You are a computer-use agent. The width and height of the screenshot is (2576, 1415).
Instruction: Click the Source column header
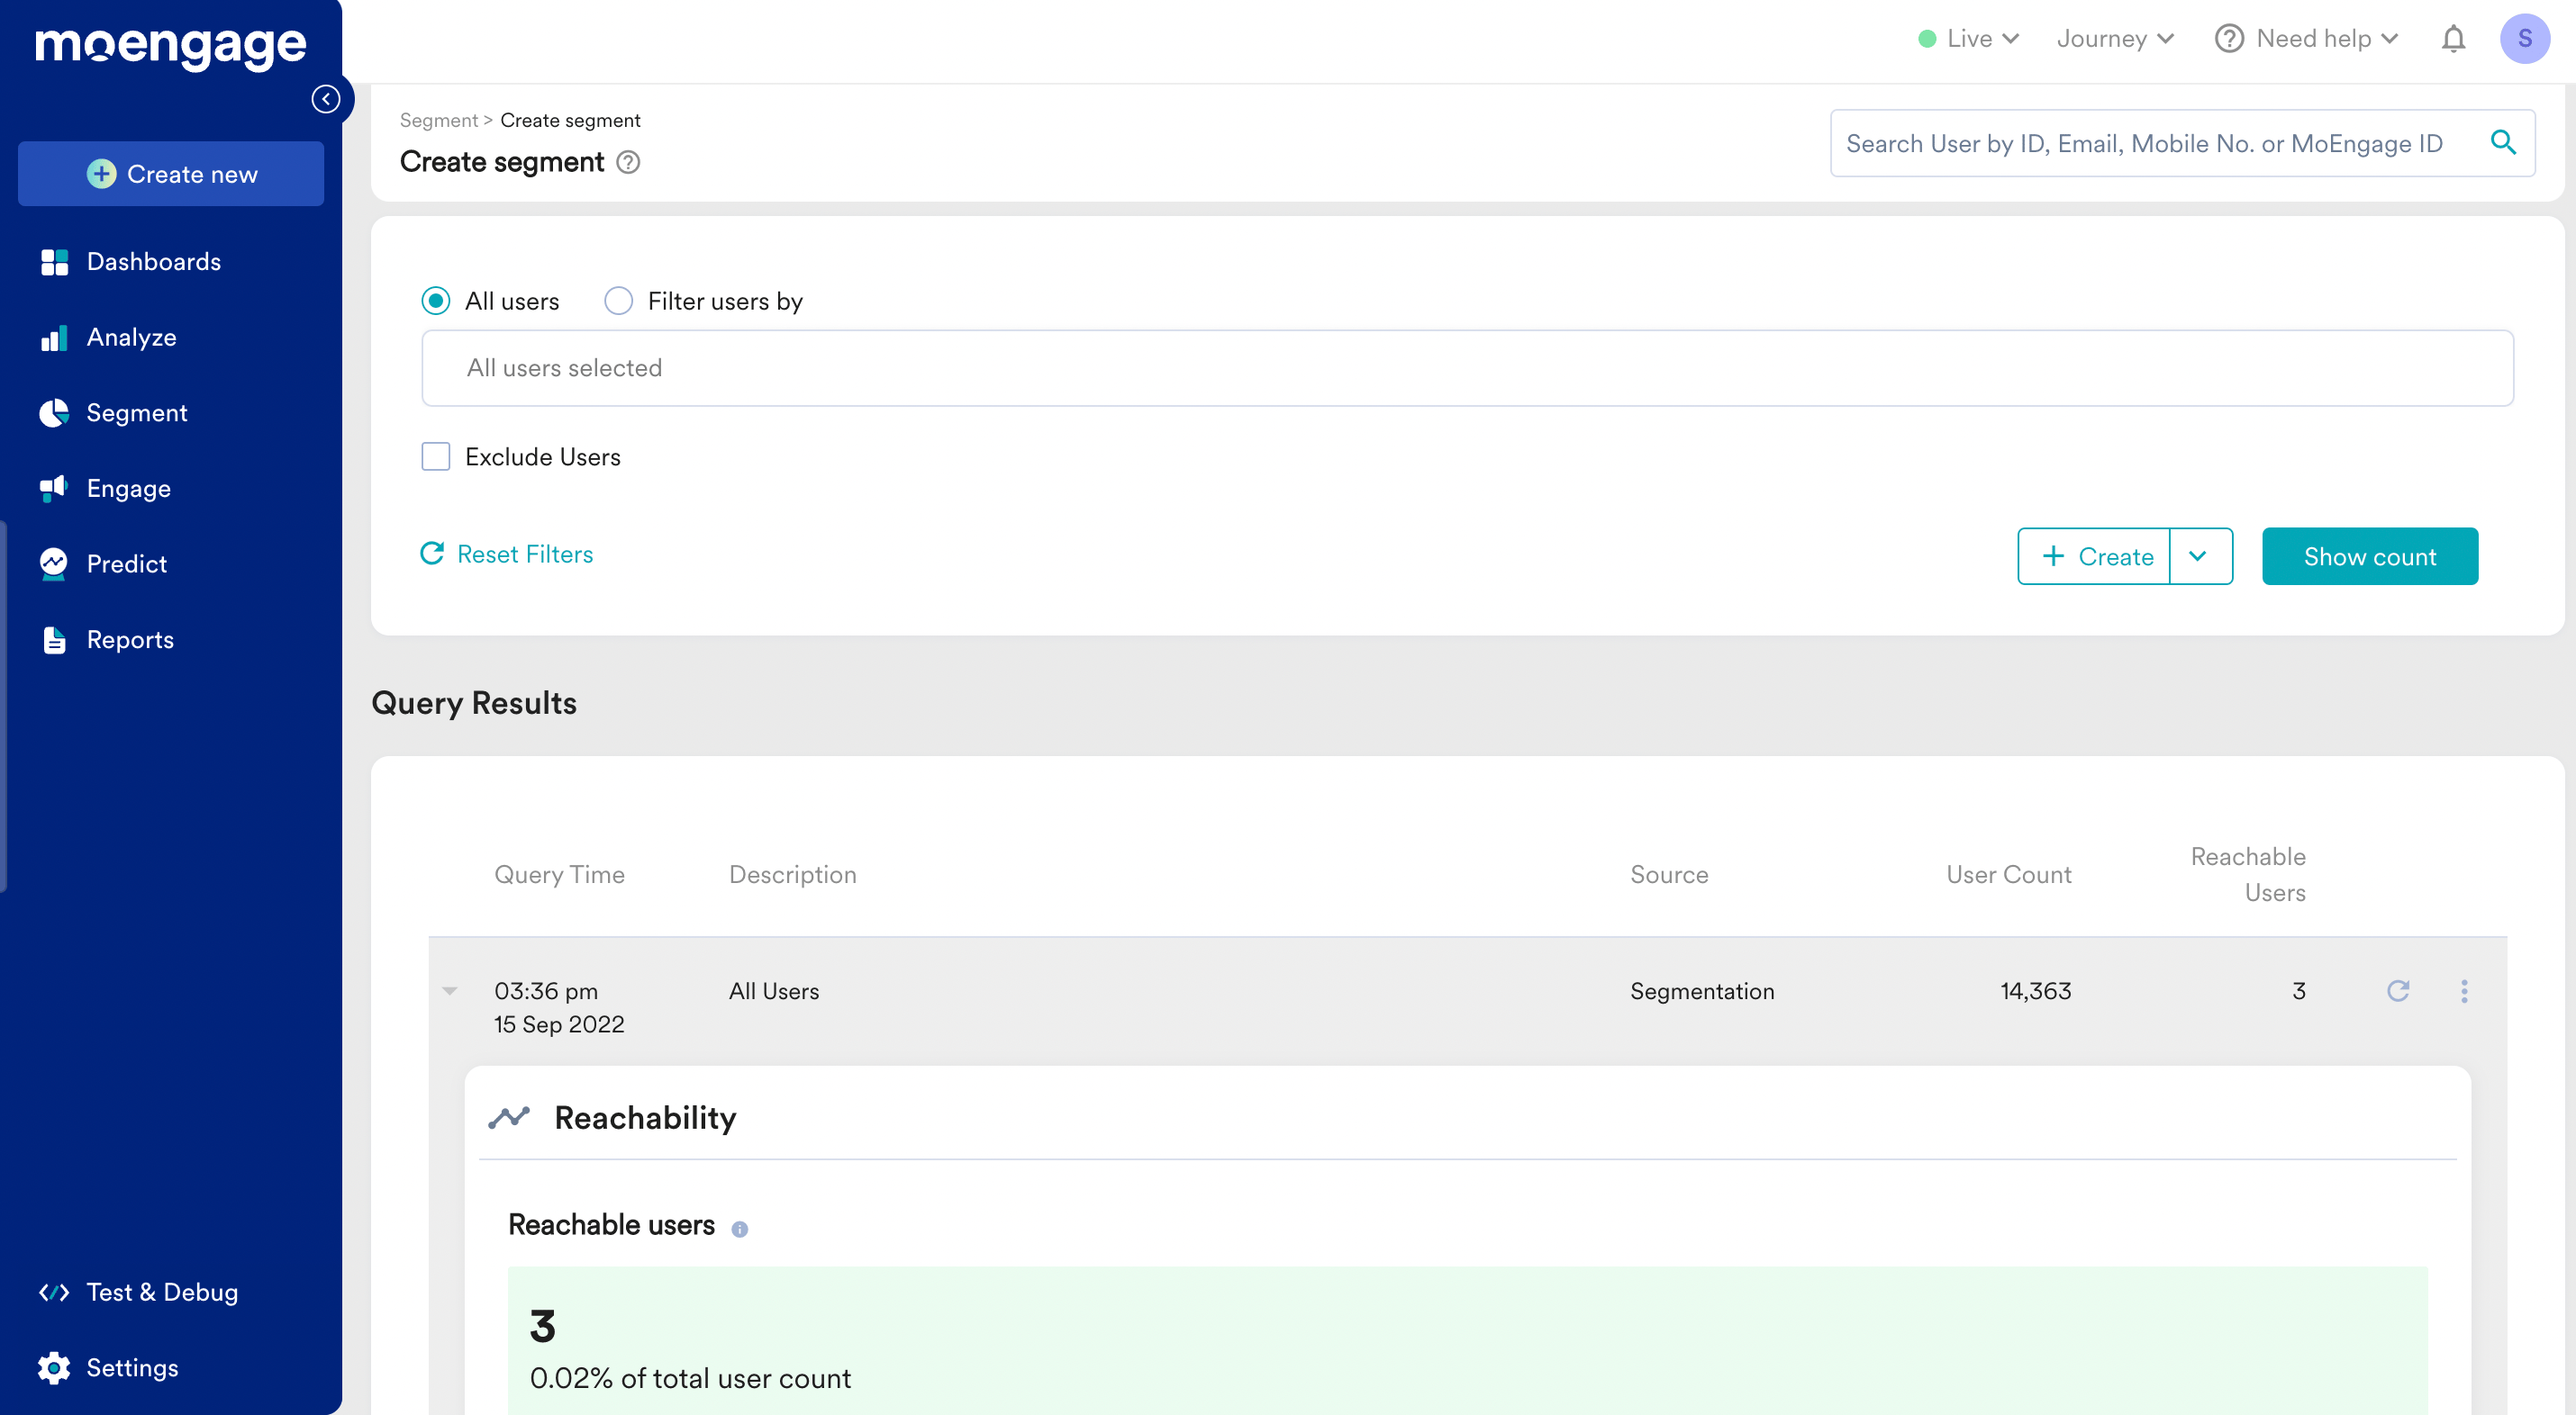point(1669,874)
